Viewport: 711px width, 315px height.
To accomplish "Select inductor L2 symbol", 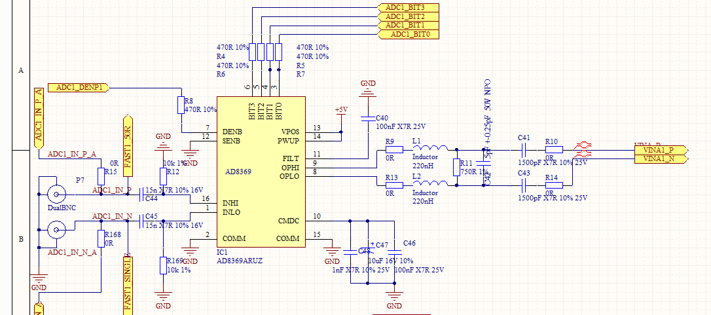I will (x=430, y=183).
